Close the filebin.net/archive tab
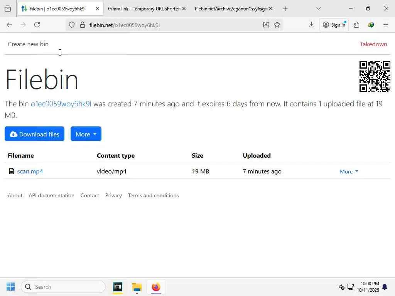395x296 pixels. [x=270, y=8]
